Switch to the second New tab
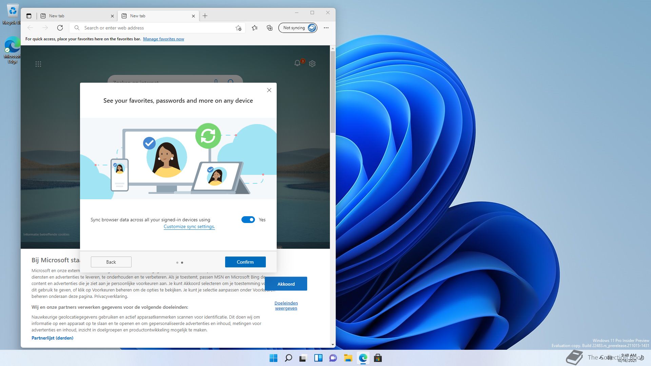 point(158,16)
